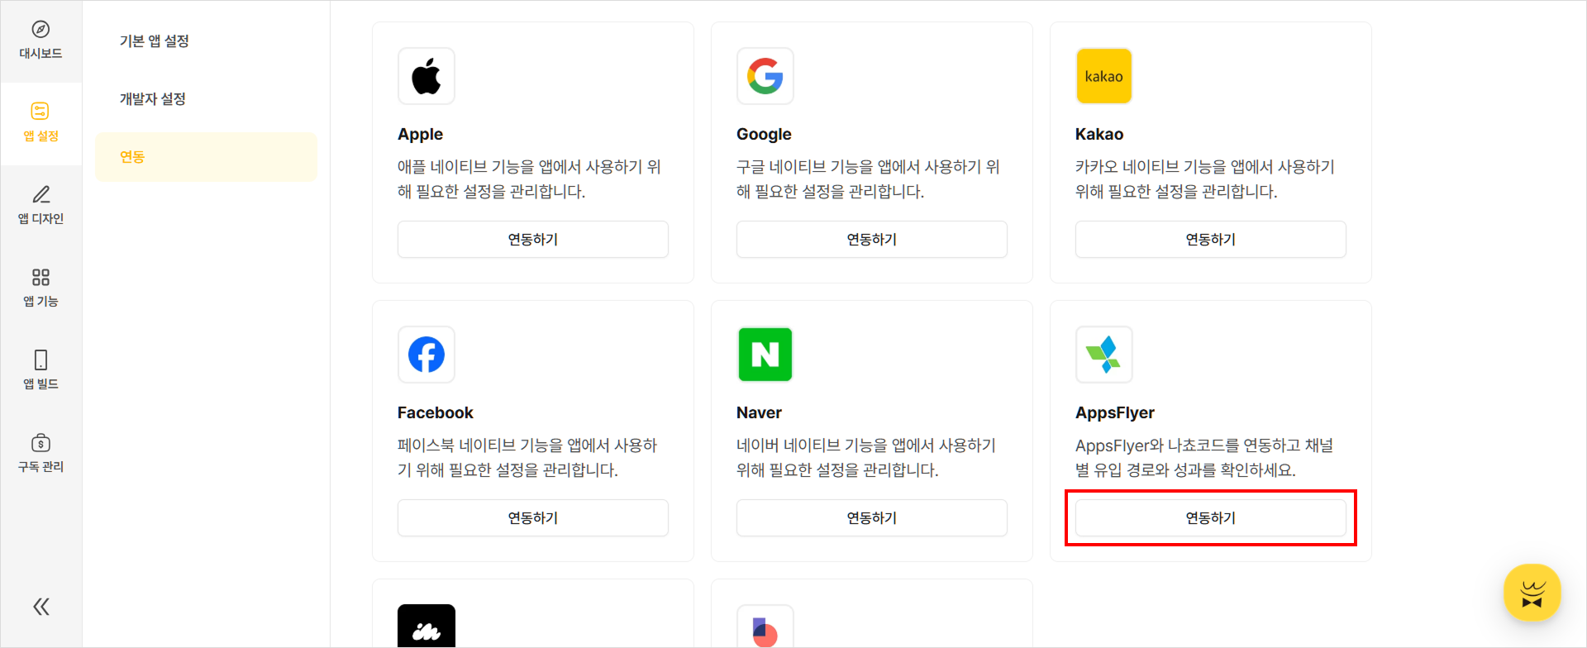Click the 페이스북 네이티브 기능 description

(527, 458)
